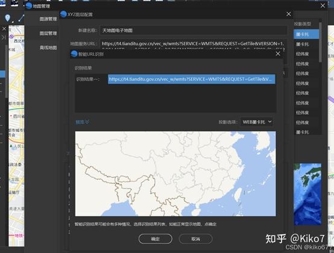Viewport: 334px width, 253px height.
Task: Collapse the side panel with the >| arrow icon
Action: (4, 38)
